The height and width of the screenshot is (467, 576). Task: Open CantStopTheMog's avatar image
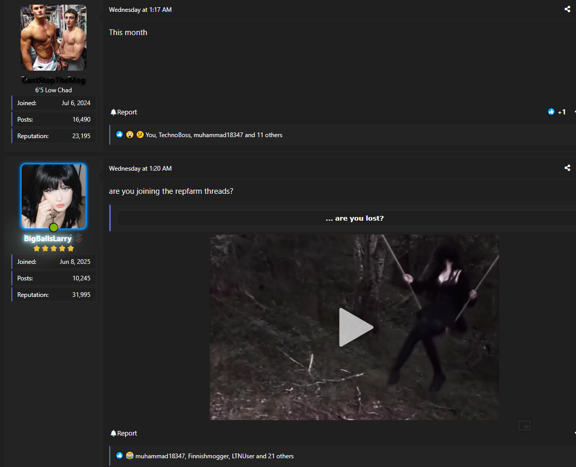pyautogui.click(x=54, y=38)
